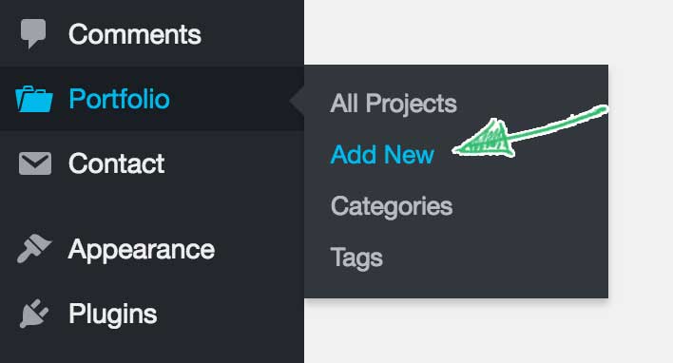Go to the Contact menu label
Image resolution: width=673 pixels, height=363 pixels.
click(116, 163)
